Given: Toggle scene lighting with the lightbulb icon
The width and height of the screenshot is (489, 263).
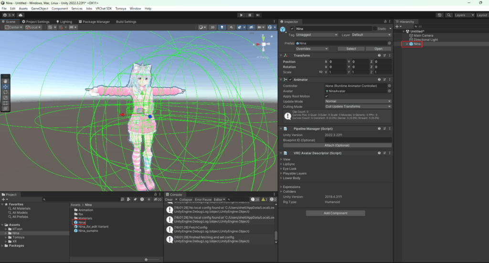Looking at the screenshot, I should click(x=222, y=27).
